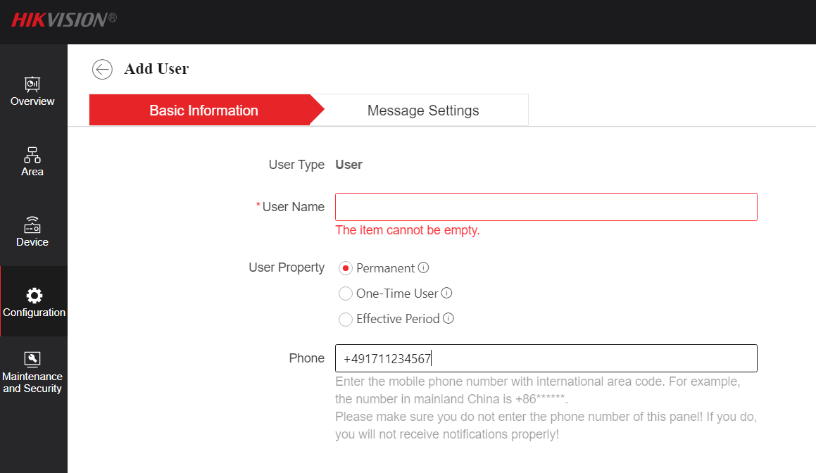The height and width of the screenshot is (473, 816).
Task: Click the Add User page heading
Action: (156, 69)
